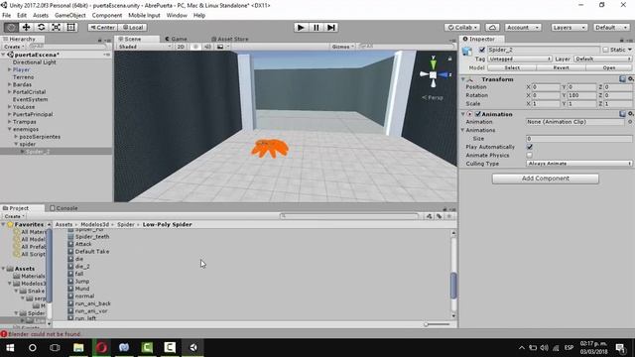This screenshot has width=635, height=357.
Task: Select the Attack animation clip
Action: (83, 244)
